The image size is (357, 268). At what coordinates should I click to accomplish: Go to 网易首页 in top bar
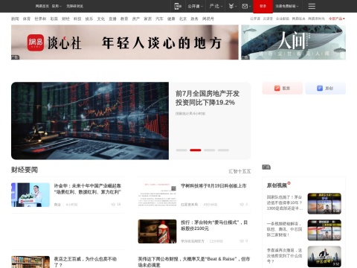(x=42, y=6)
